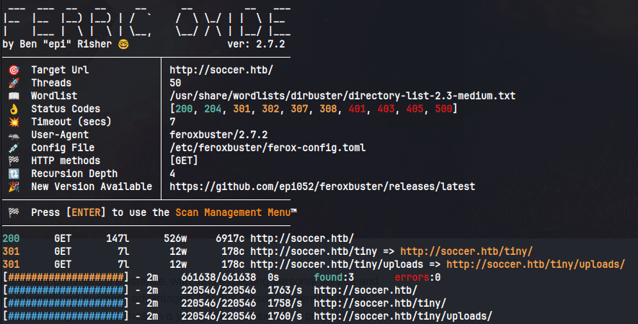This screenshot has width=638, height=324.
Task: Click the orange ENTER key label
Action: coord(87,212)
